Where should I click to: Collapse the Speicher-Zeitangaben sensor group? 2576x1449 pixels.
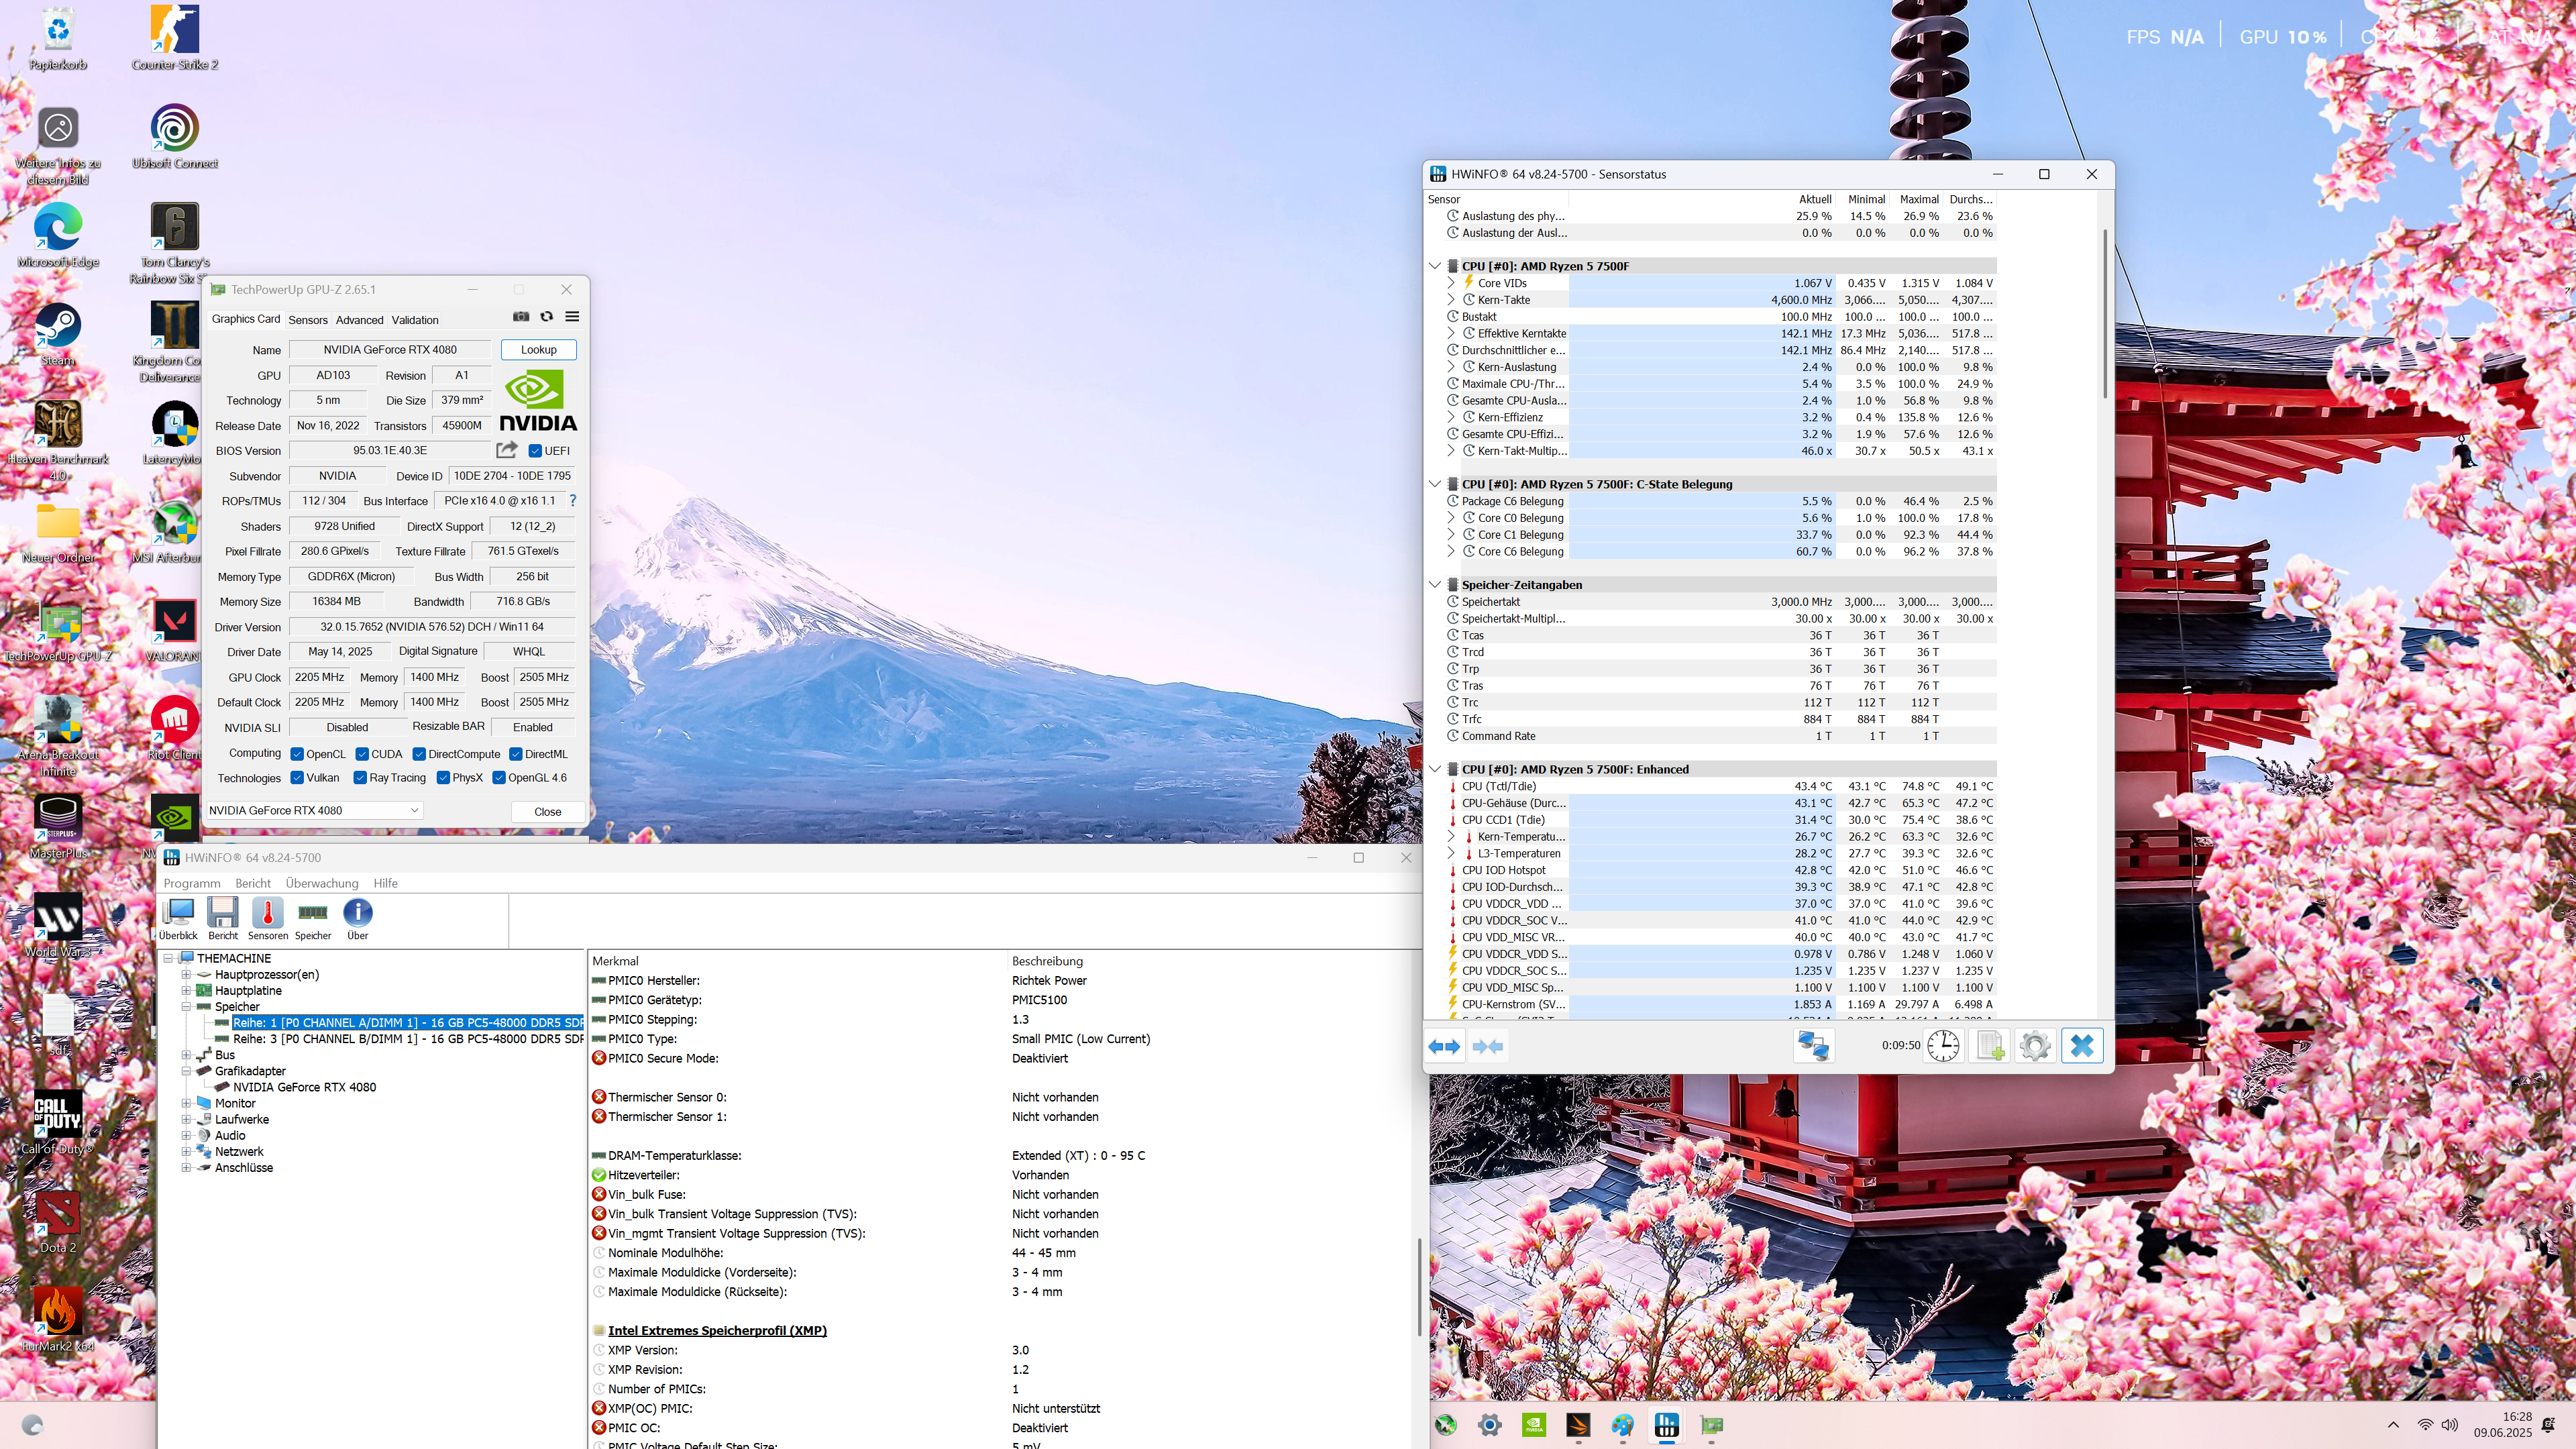1435,585
